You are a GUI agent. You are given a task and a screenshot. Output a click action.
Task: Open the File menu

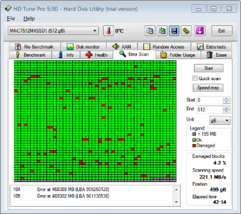11,19
